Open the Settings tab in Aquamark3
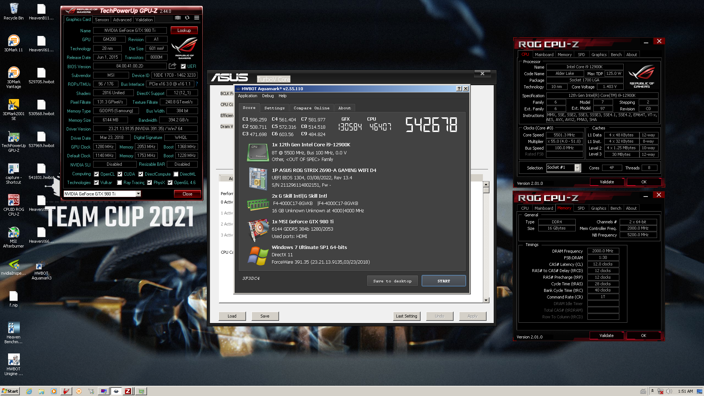The height and width of the screenshot is (396, 704). click(x=274, y=108)
